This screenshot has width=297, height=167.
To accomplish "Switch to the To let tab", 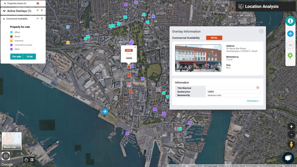I will [29, 57].
